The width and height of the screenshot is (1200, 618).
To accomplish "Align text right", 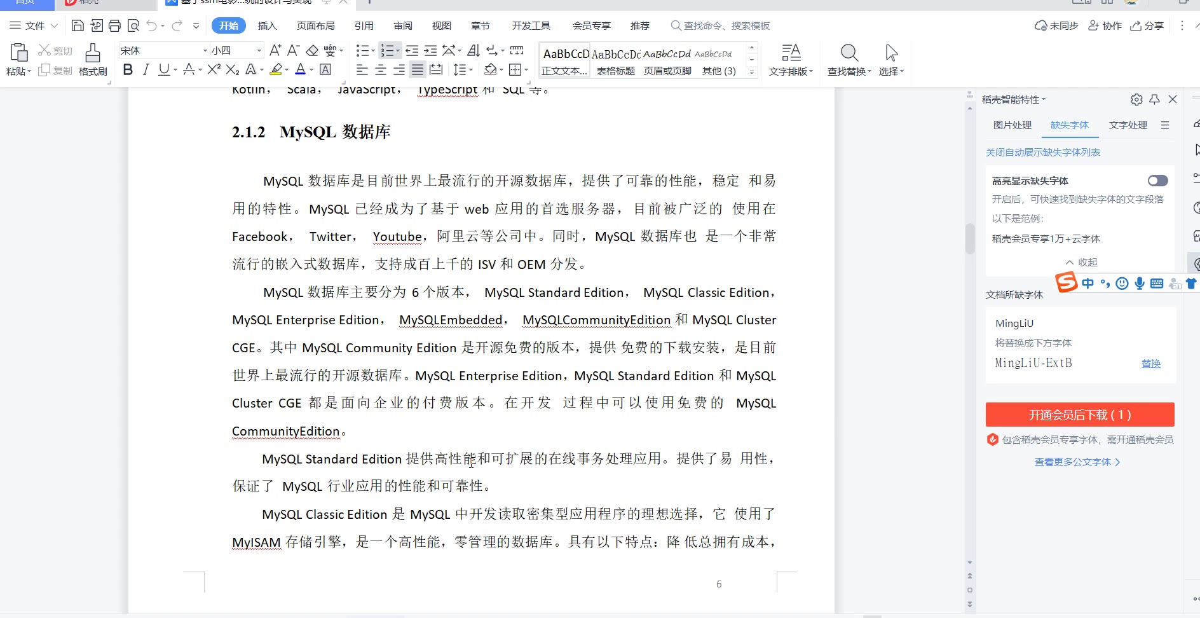I will (399, 69).
